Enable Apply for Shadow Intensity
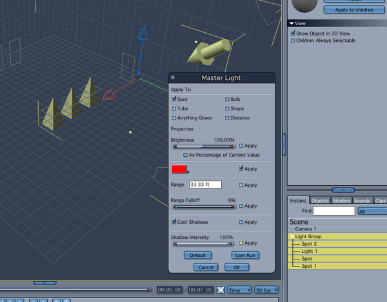 (241, 243)
